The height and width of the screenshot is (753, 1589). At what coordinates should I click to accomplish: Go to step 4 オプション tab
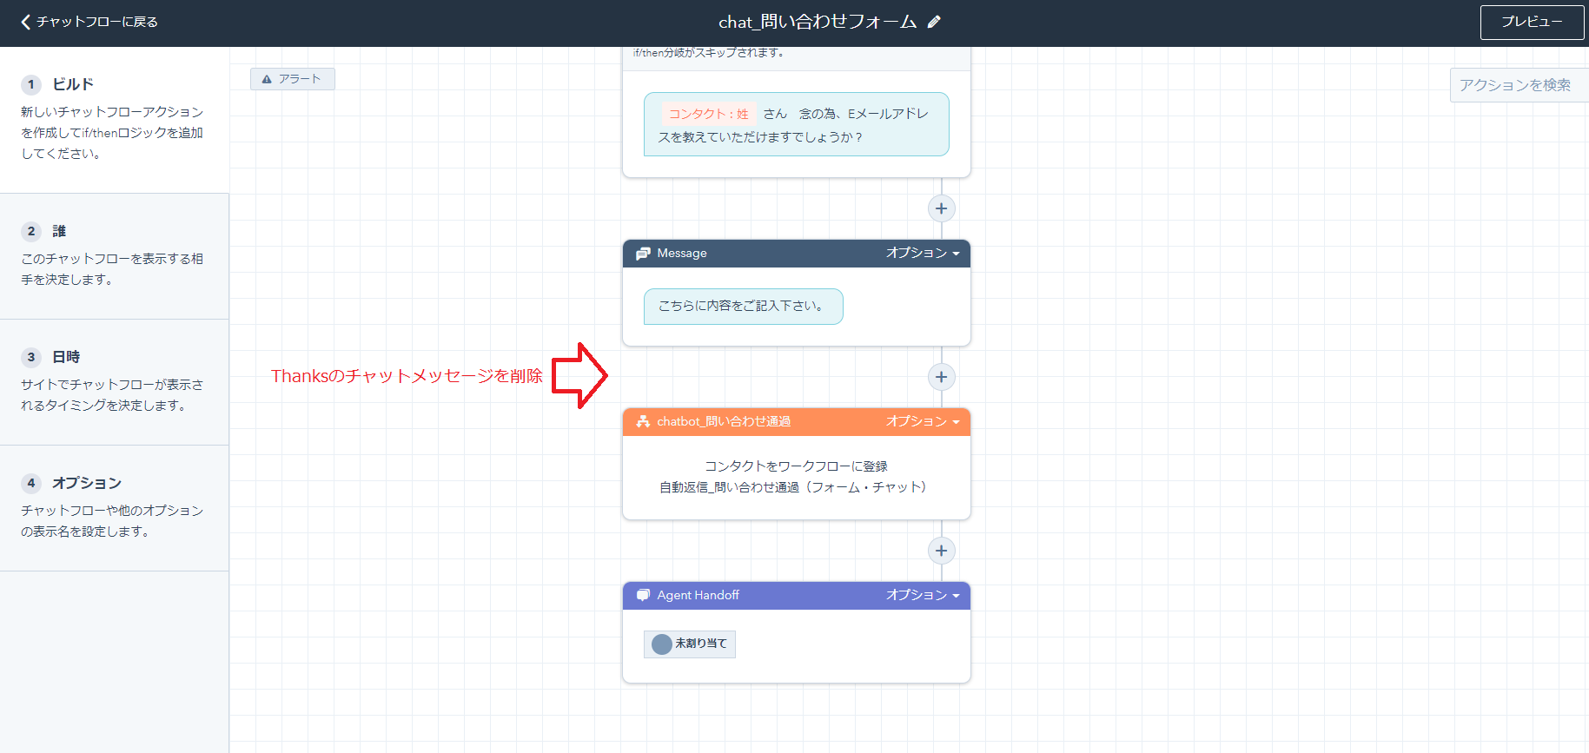coord(114,507)
